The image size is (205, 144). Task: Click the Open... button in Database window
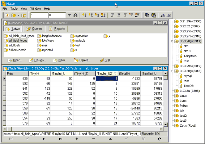point(15,60)
